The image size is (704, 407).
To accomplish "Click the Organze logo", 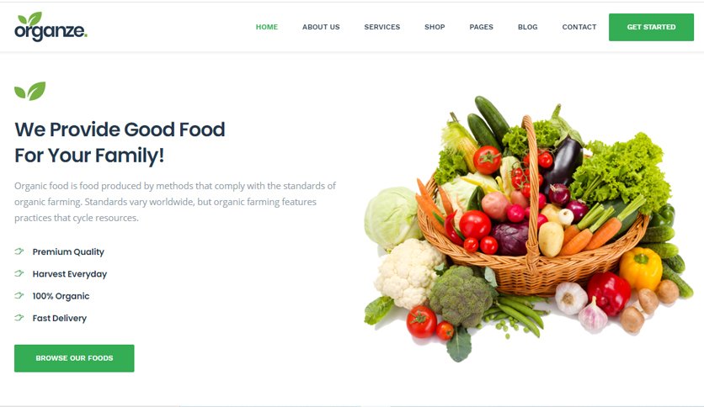I will click(51, 27).
